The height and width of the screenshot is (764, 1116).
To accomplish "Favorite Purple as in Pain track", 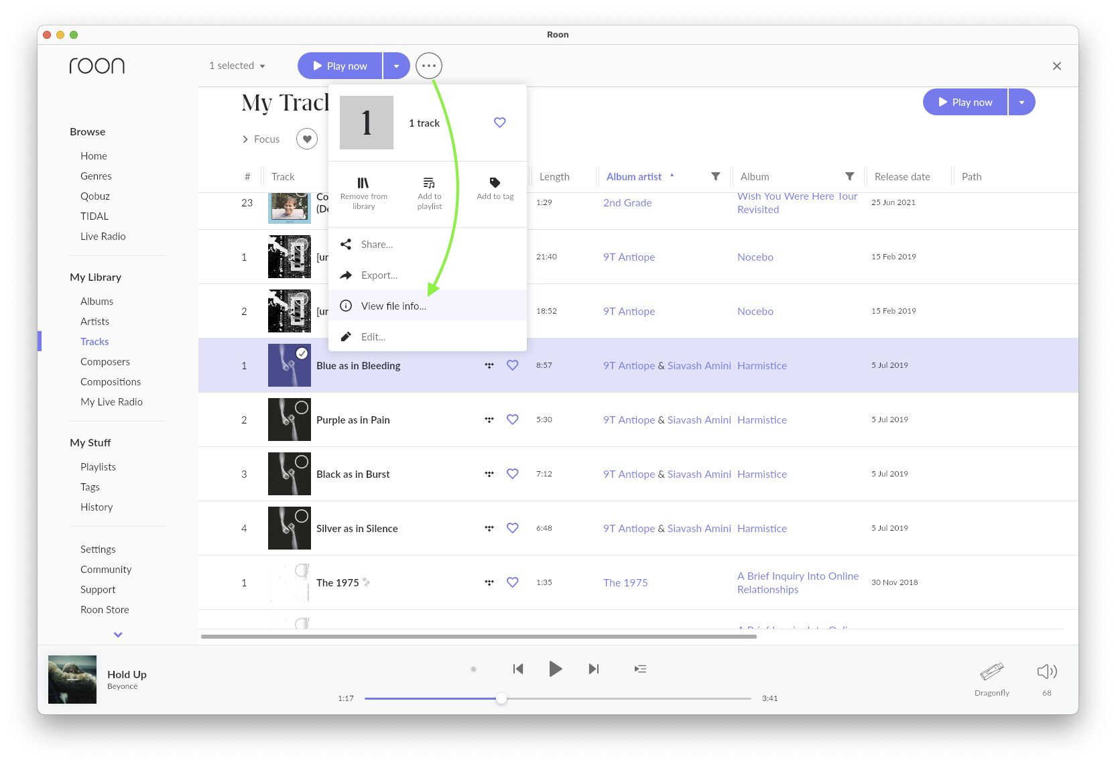I will [x=513, y=420].
